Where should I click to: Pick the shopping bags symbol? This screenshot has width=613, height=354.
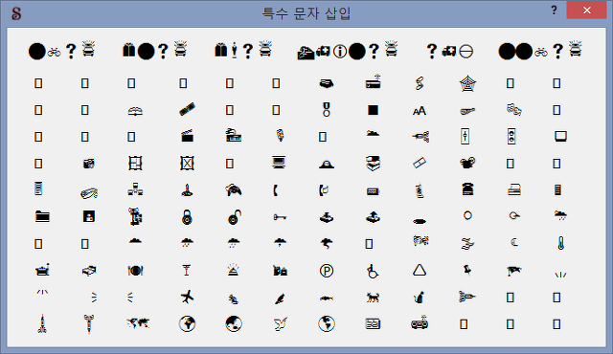click(280, 270)
